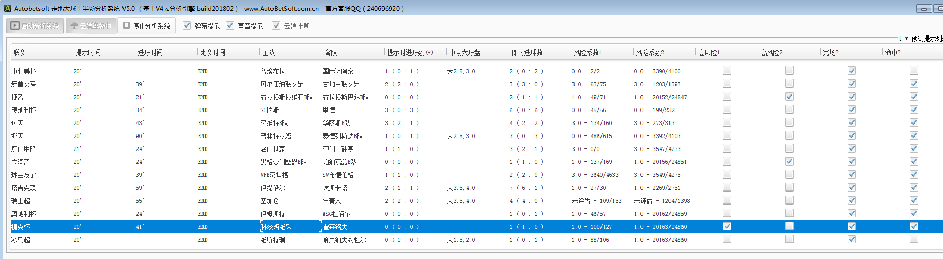Screen dimensions: 943x259
Task: Check 命中? for the 中北美杯 row
Action: [x=914, y=71]
